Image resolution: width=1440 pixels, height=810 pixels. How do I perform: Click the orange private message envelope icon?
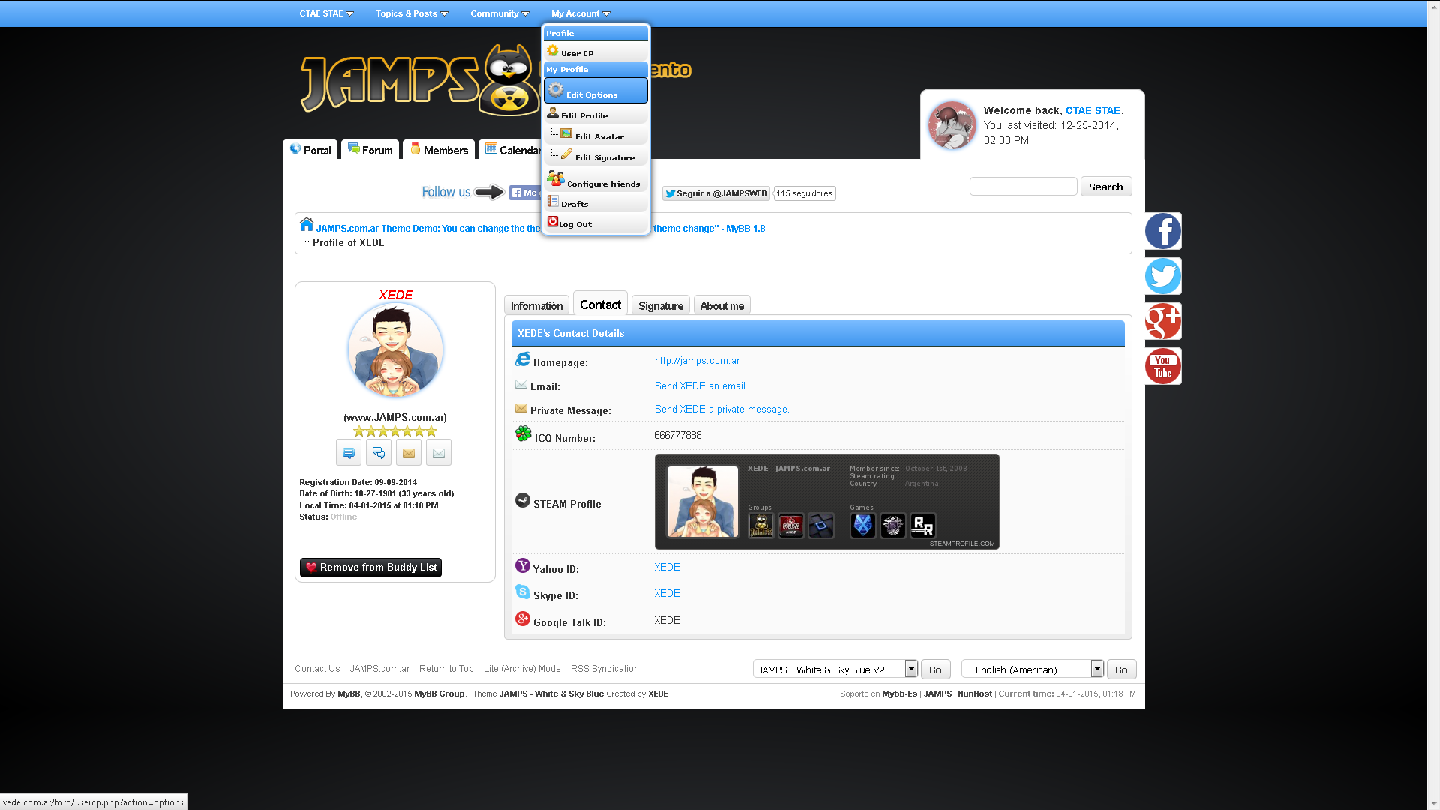click(x=408, y=453)
